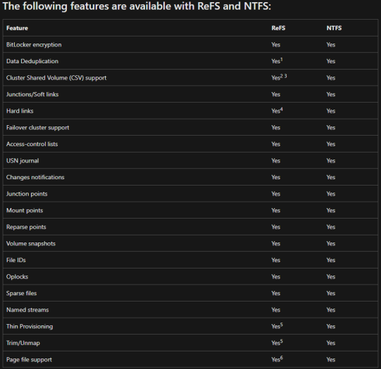This screenshot has width=381, height=369.
Task: Click the Feature column header
Action: (x=17, y=28)
